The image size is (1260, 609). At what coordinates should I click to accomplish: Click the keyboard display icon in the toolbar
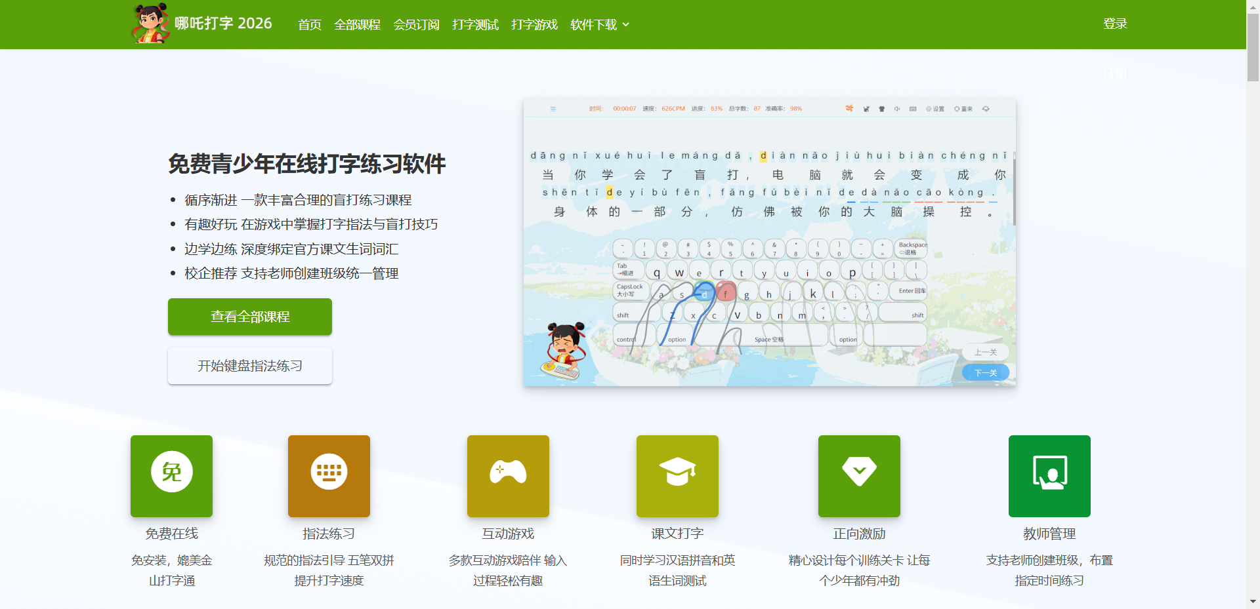(913, 109)
